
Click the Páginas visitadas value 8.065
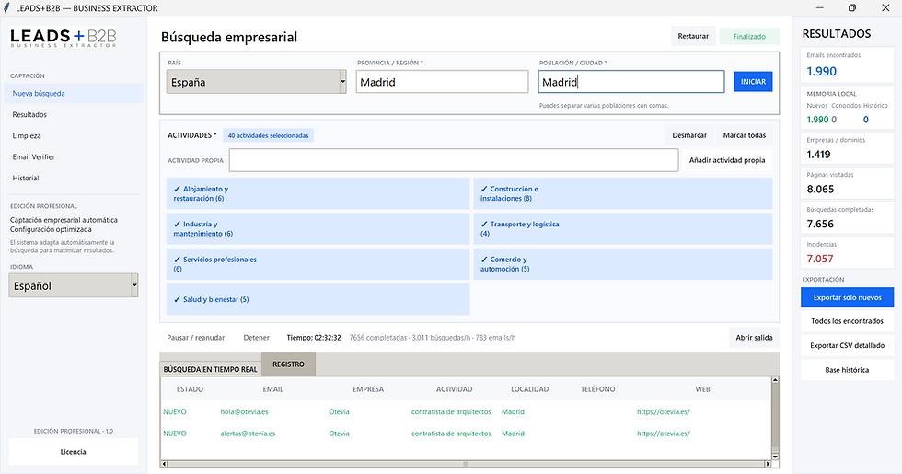tap(820, 190)
